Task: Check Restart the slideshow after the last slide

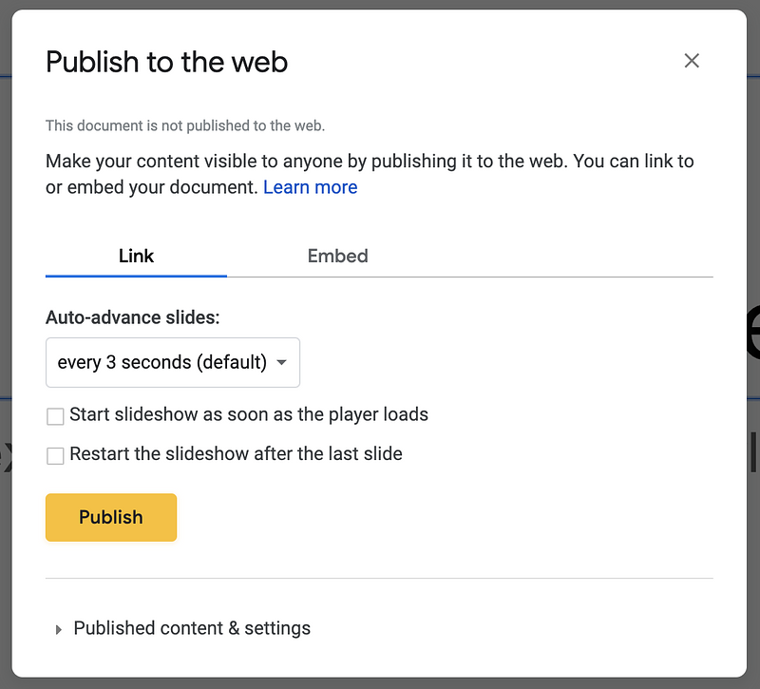Action: click(x=55, y=455)
